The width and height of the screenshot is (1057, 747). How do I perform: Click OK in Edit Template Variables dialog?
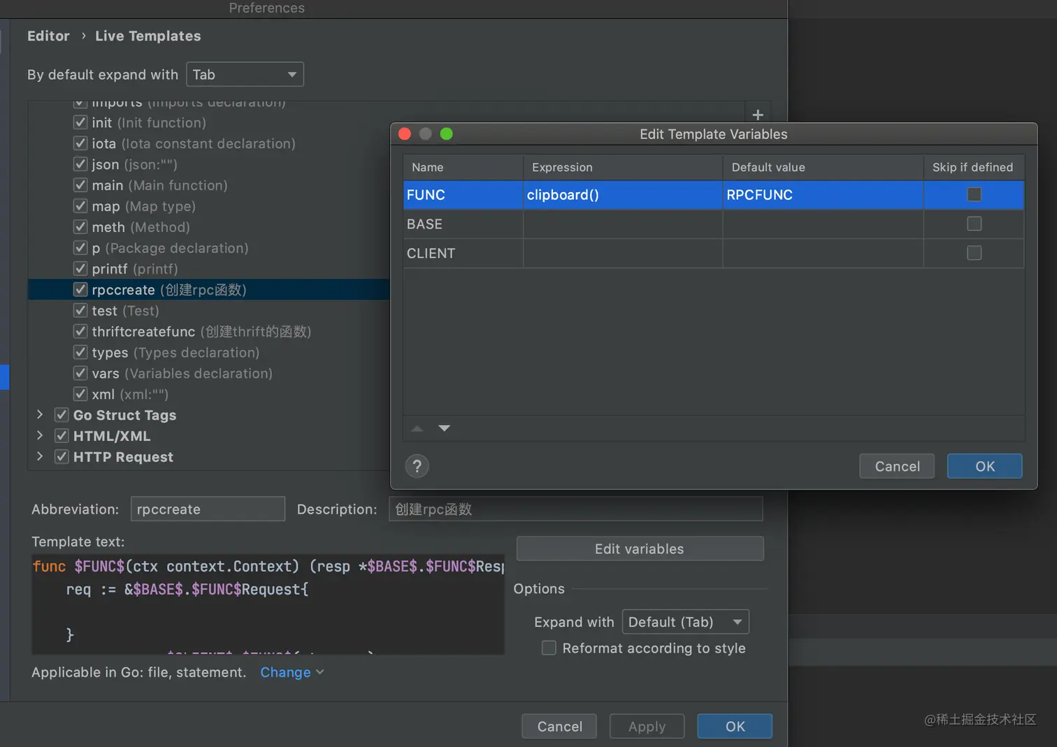[x=984, y=466]
